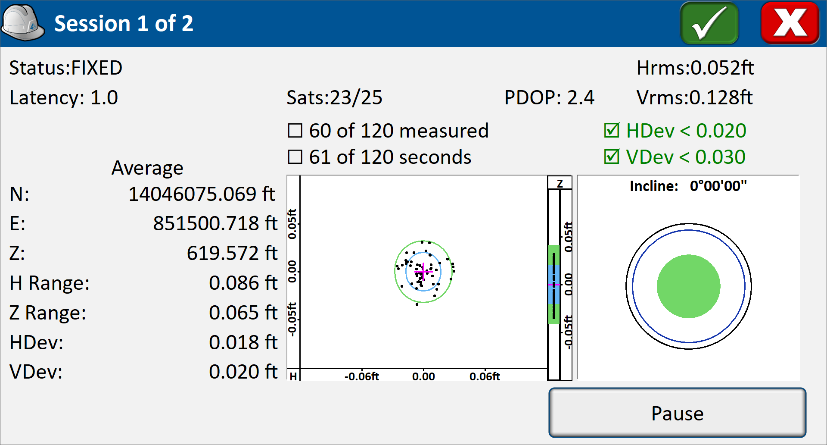Toggle the HDev < 0.020 checkbox
The height and width of the screenshot is (445, 827).
click(x=612, y=130)
